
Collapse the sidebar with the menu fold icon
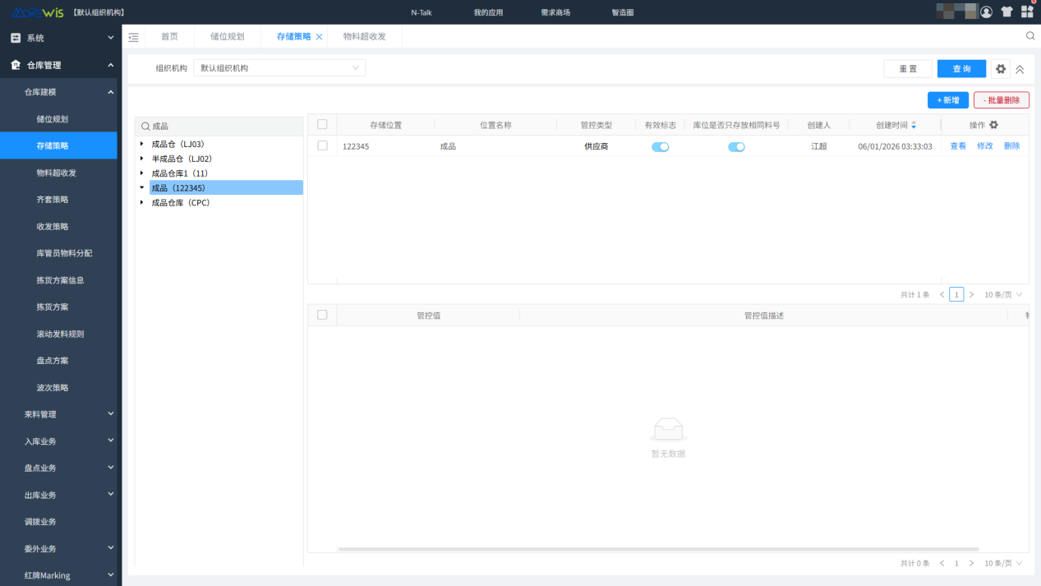click(x=134, y=37)
